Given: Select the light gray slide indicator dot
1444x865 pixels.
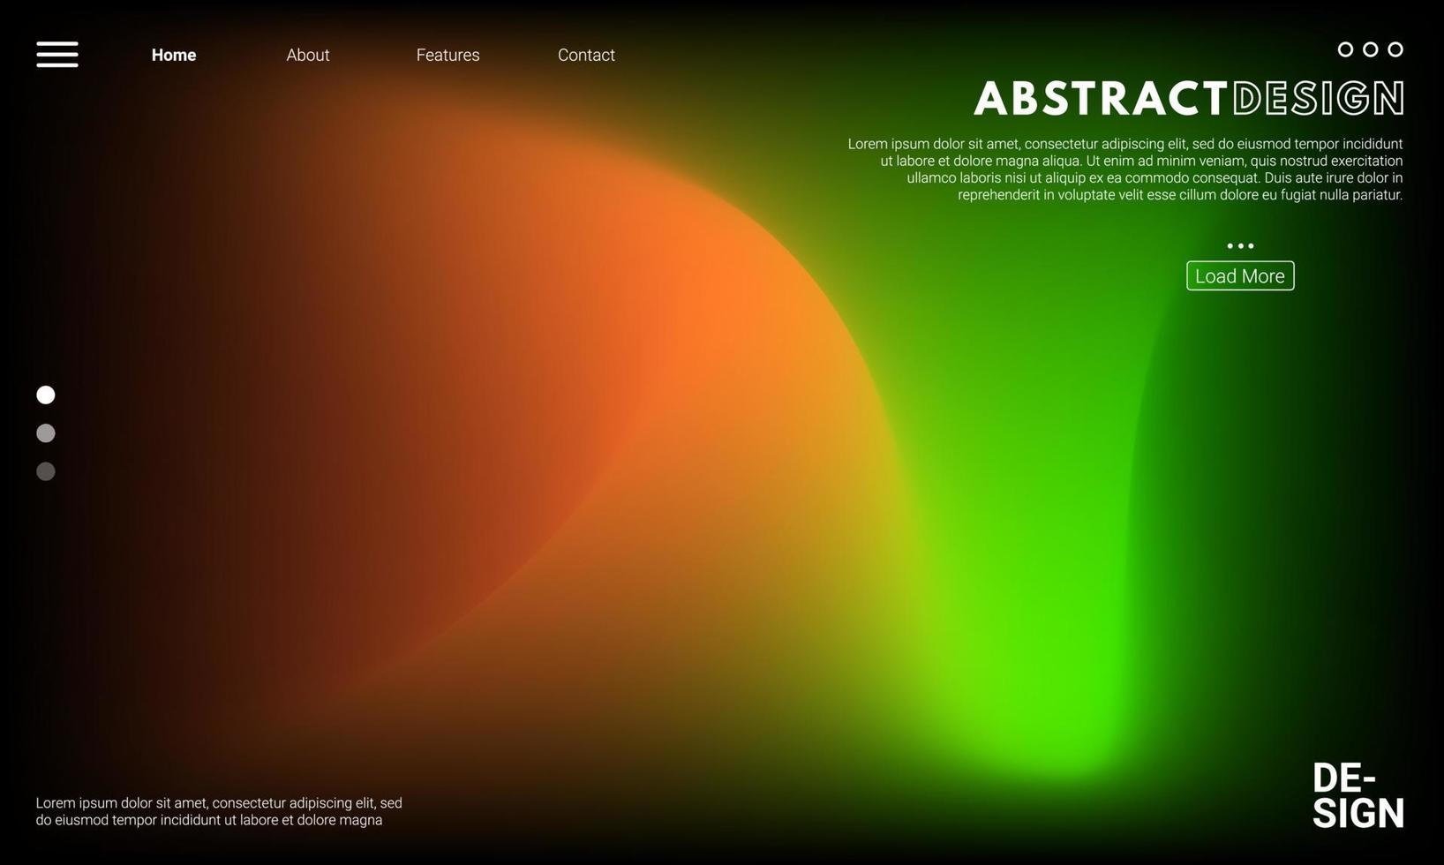Looking at the screenshot, I should click(46, 433).
